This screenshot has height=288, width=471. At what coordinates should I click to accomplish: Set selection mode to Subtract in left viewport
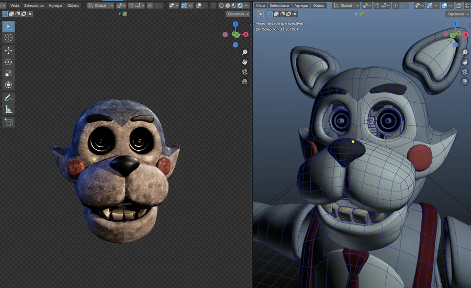17,14
